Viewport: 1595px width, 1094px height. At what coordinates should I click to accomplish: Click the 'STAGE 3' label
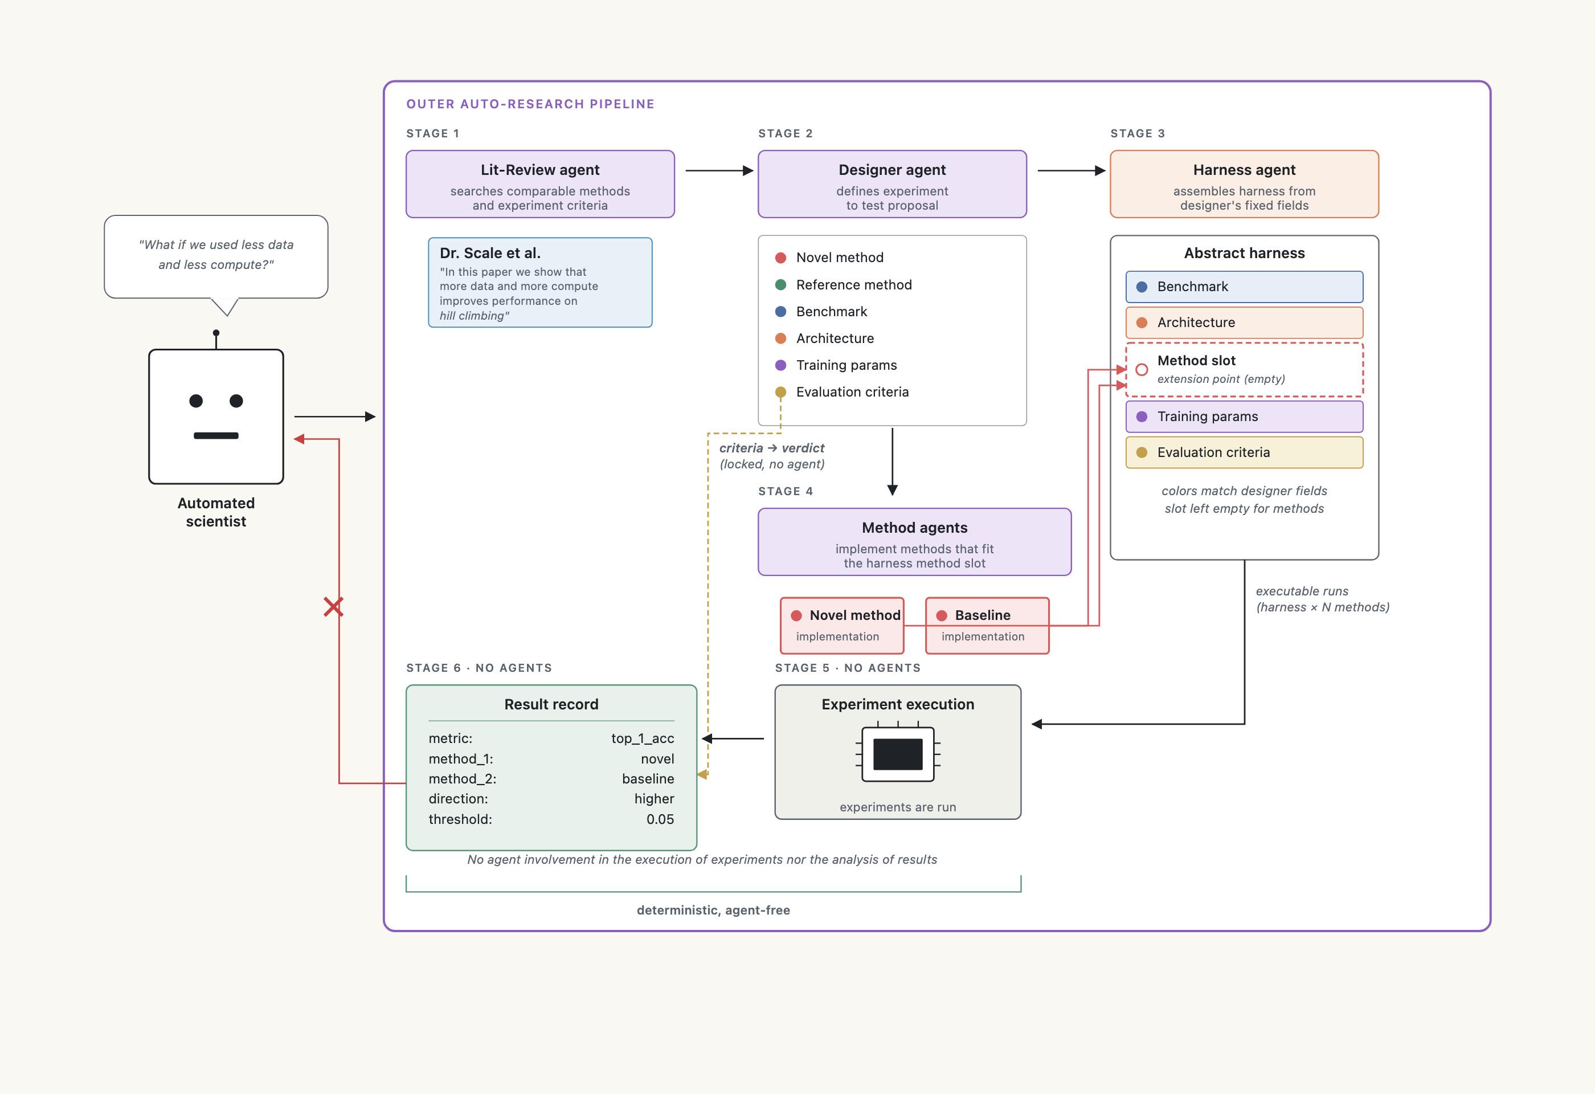tap(1137, 133)
